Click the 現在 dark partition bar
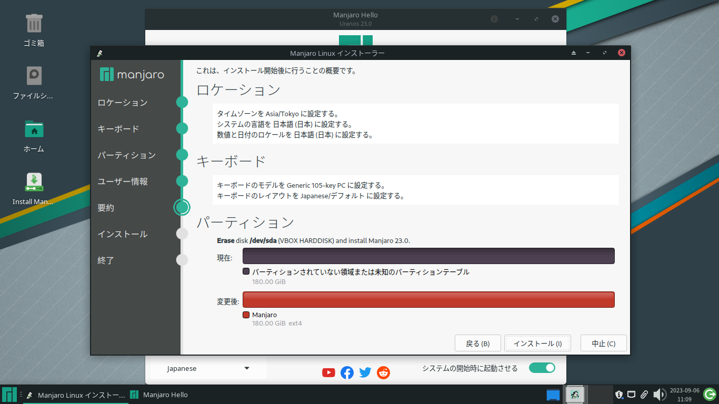The width and height of the screenshot is (719, 404). pyautogui.click(x=428, y=256)
